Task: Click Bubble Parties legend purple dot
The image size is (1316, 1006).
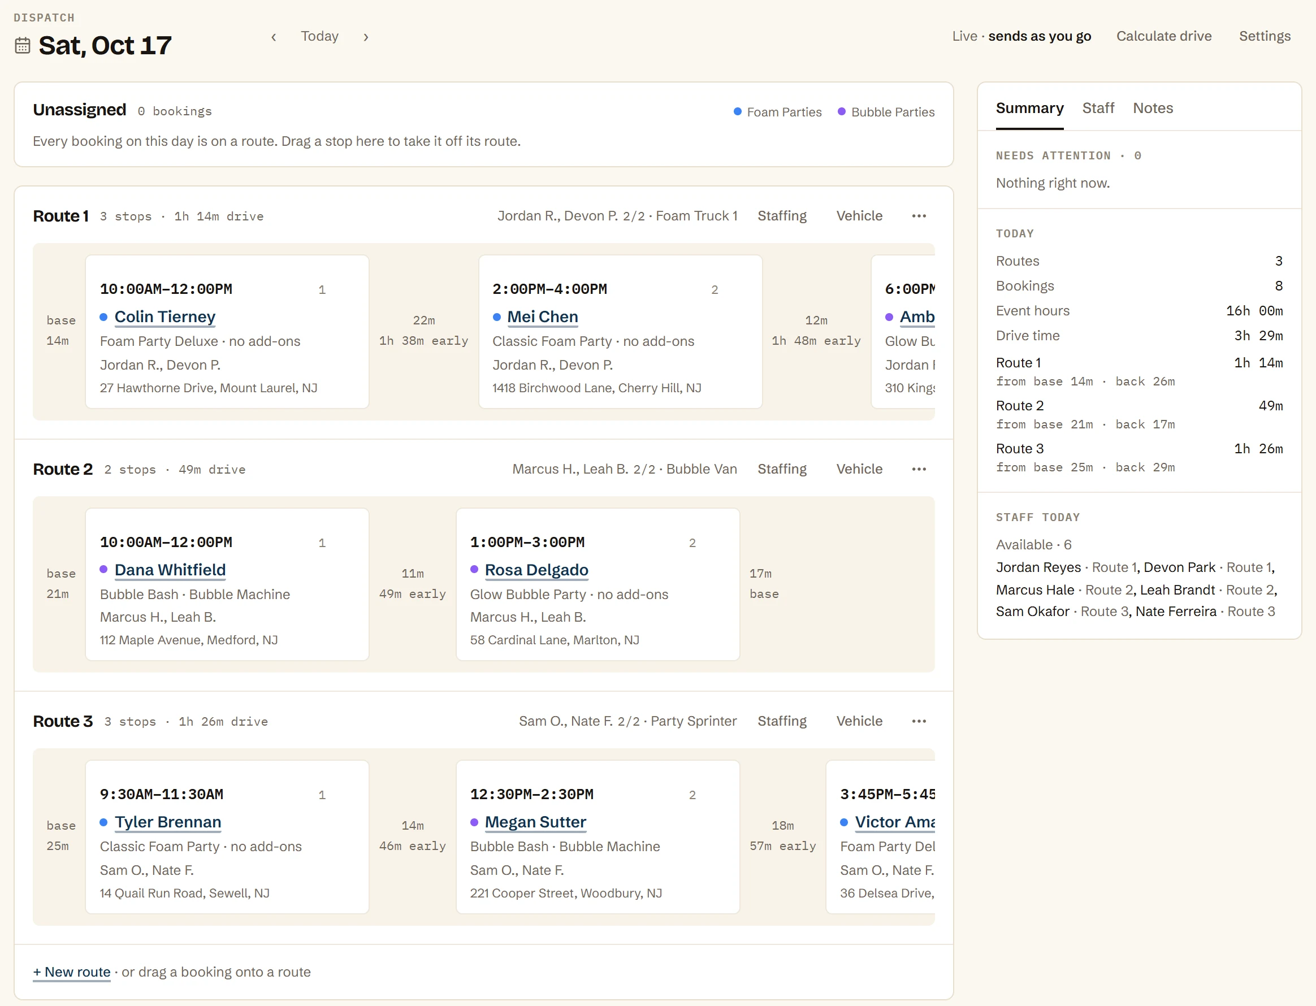Action: [x=841, y=112]
